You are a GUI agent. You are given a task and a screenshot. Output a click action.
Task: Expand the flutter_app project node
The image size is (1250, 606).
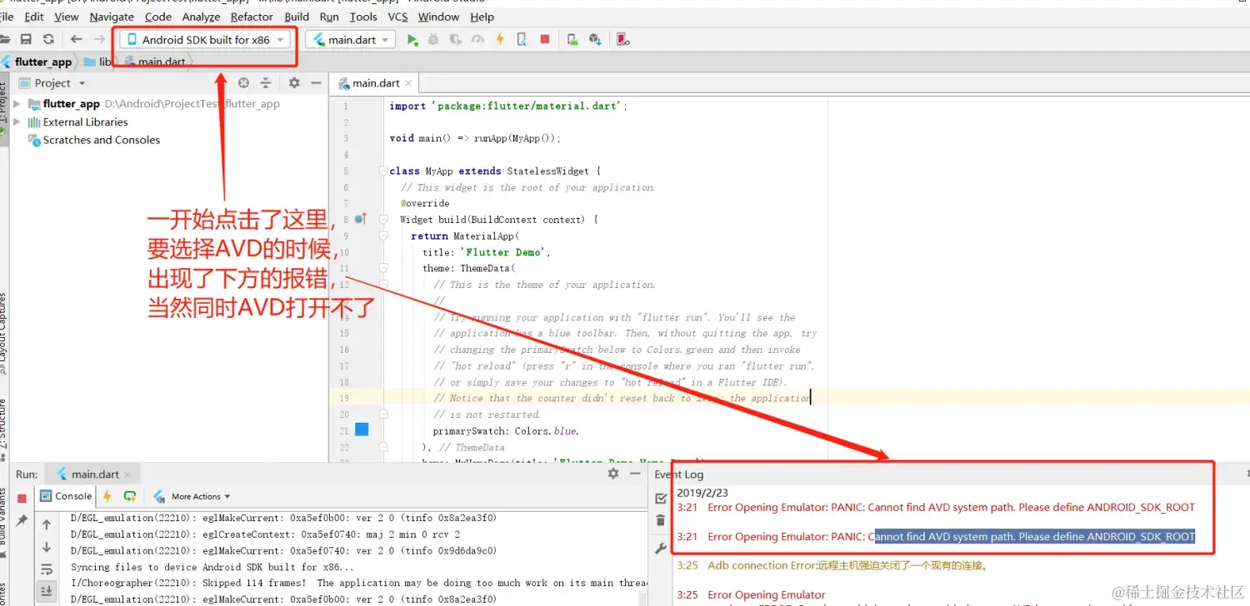click(17, 104)
